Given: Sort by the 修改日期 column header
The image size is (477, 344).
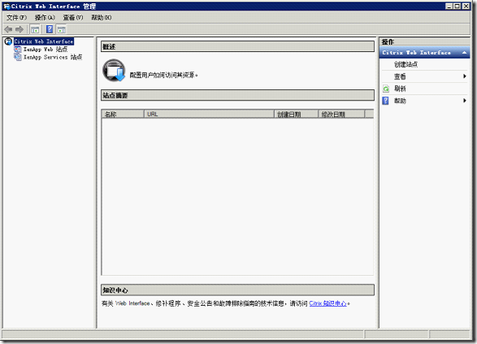Looking at the screenshot, I should [341, 114].
